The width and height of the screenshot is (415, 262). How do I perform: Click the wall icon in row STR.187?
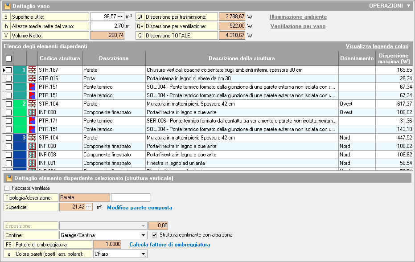pos(32,70)
